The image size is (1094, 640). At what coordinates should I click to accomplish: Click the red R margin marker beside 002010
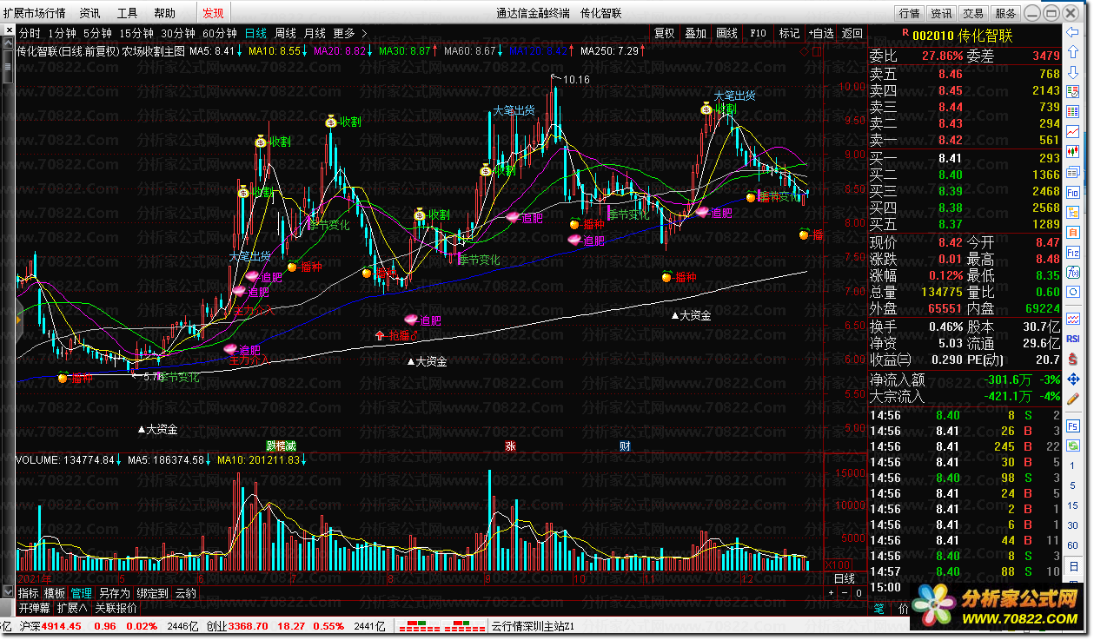point(905,32)
